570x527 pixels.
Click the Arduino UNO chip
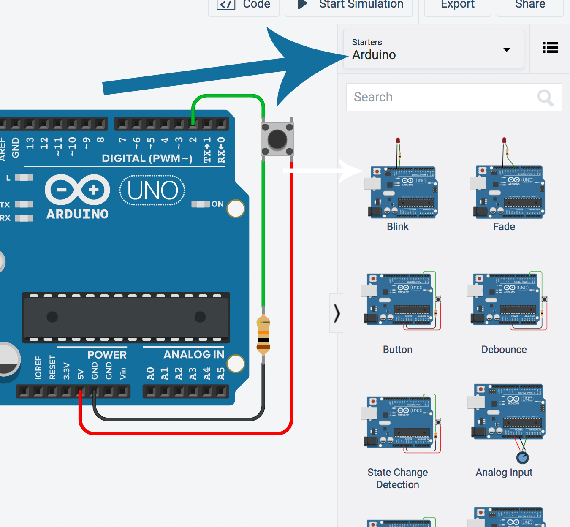tap(126, 317)
